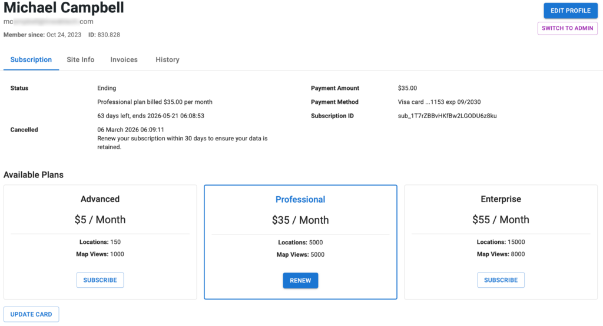Image resolution: width=603 pixels, height=326 pixels.
Task: Select the Professional plan title
Action: pyautogui.click(x=300, y=200)
